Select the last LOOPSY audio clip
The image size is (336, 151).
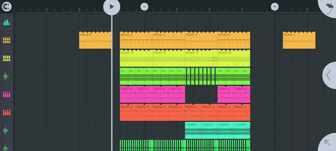(x=242, y=130)
